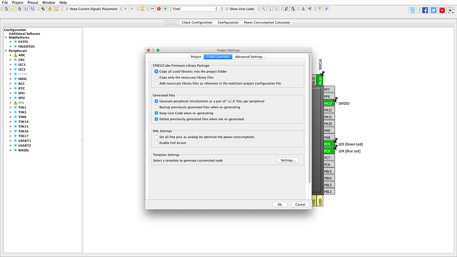457x257 pixels.
Task: Click the zoom-in magnifier toolbar icon
Action: coord(263,8)
